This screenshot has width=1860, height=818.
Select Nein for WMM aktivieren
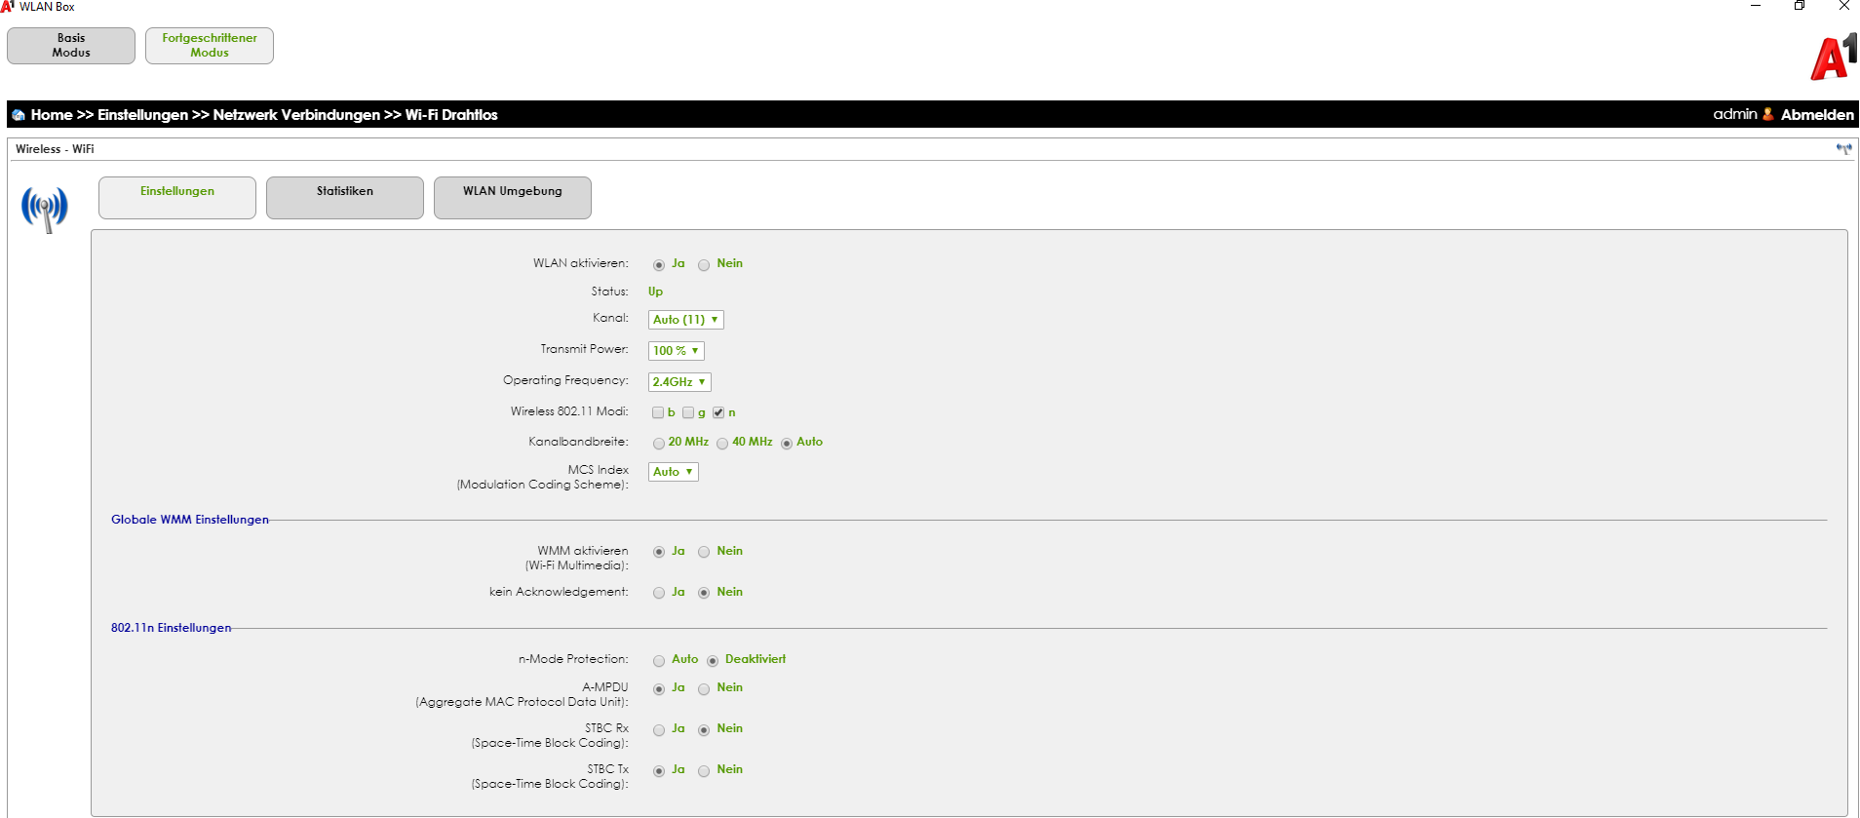point(704,552)
